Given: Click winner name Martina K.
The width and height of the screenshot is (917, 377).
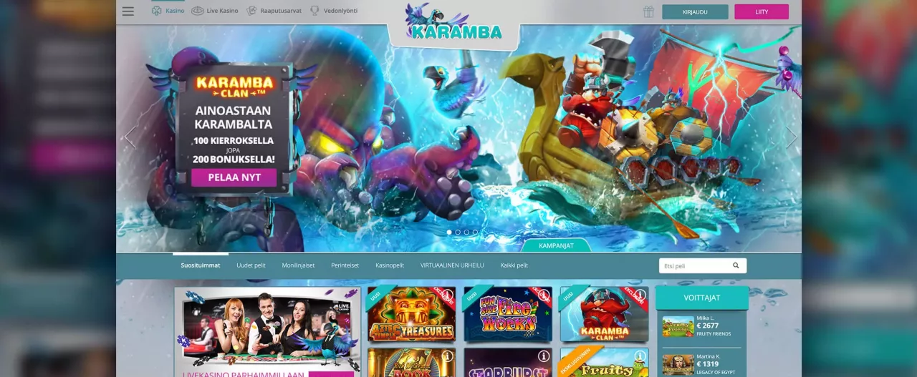Looking at the screenshot, I should pyautogui.click(x=708, y=356).
